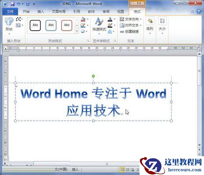The width and height of the screenshot is (204, 175).
Task: Click the 应用技术 WordArt text line
Action: [93, 111]
